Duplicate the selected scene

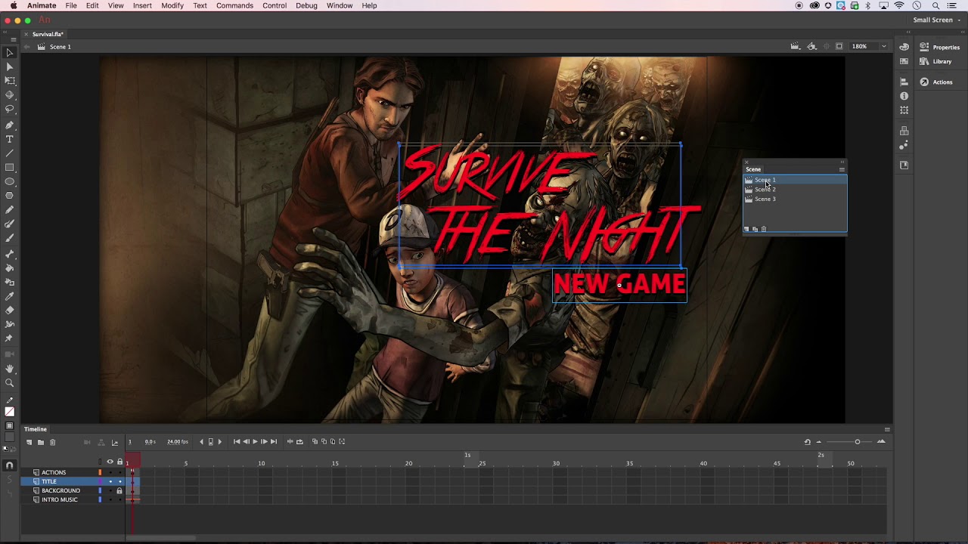click(x=755, y=229)
